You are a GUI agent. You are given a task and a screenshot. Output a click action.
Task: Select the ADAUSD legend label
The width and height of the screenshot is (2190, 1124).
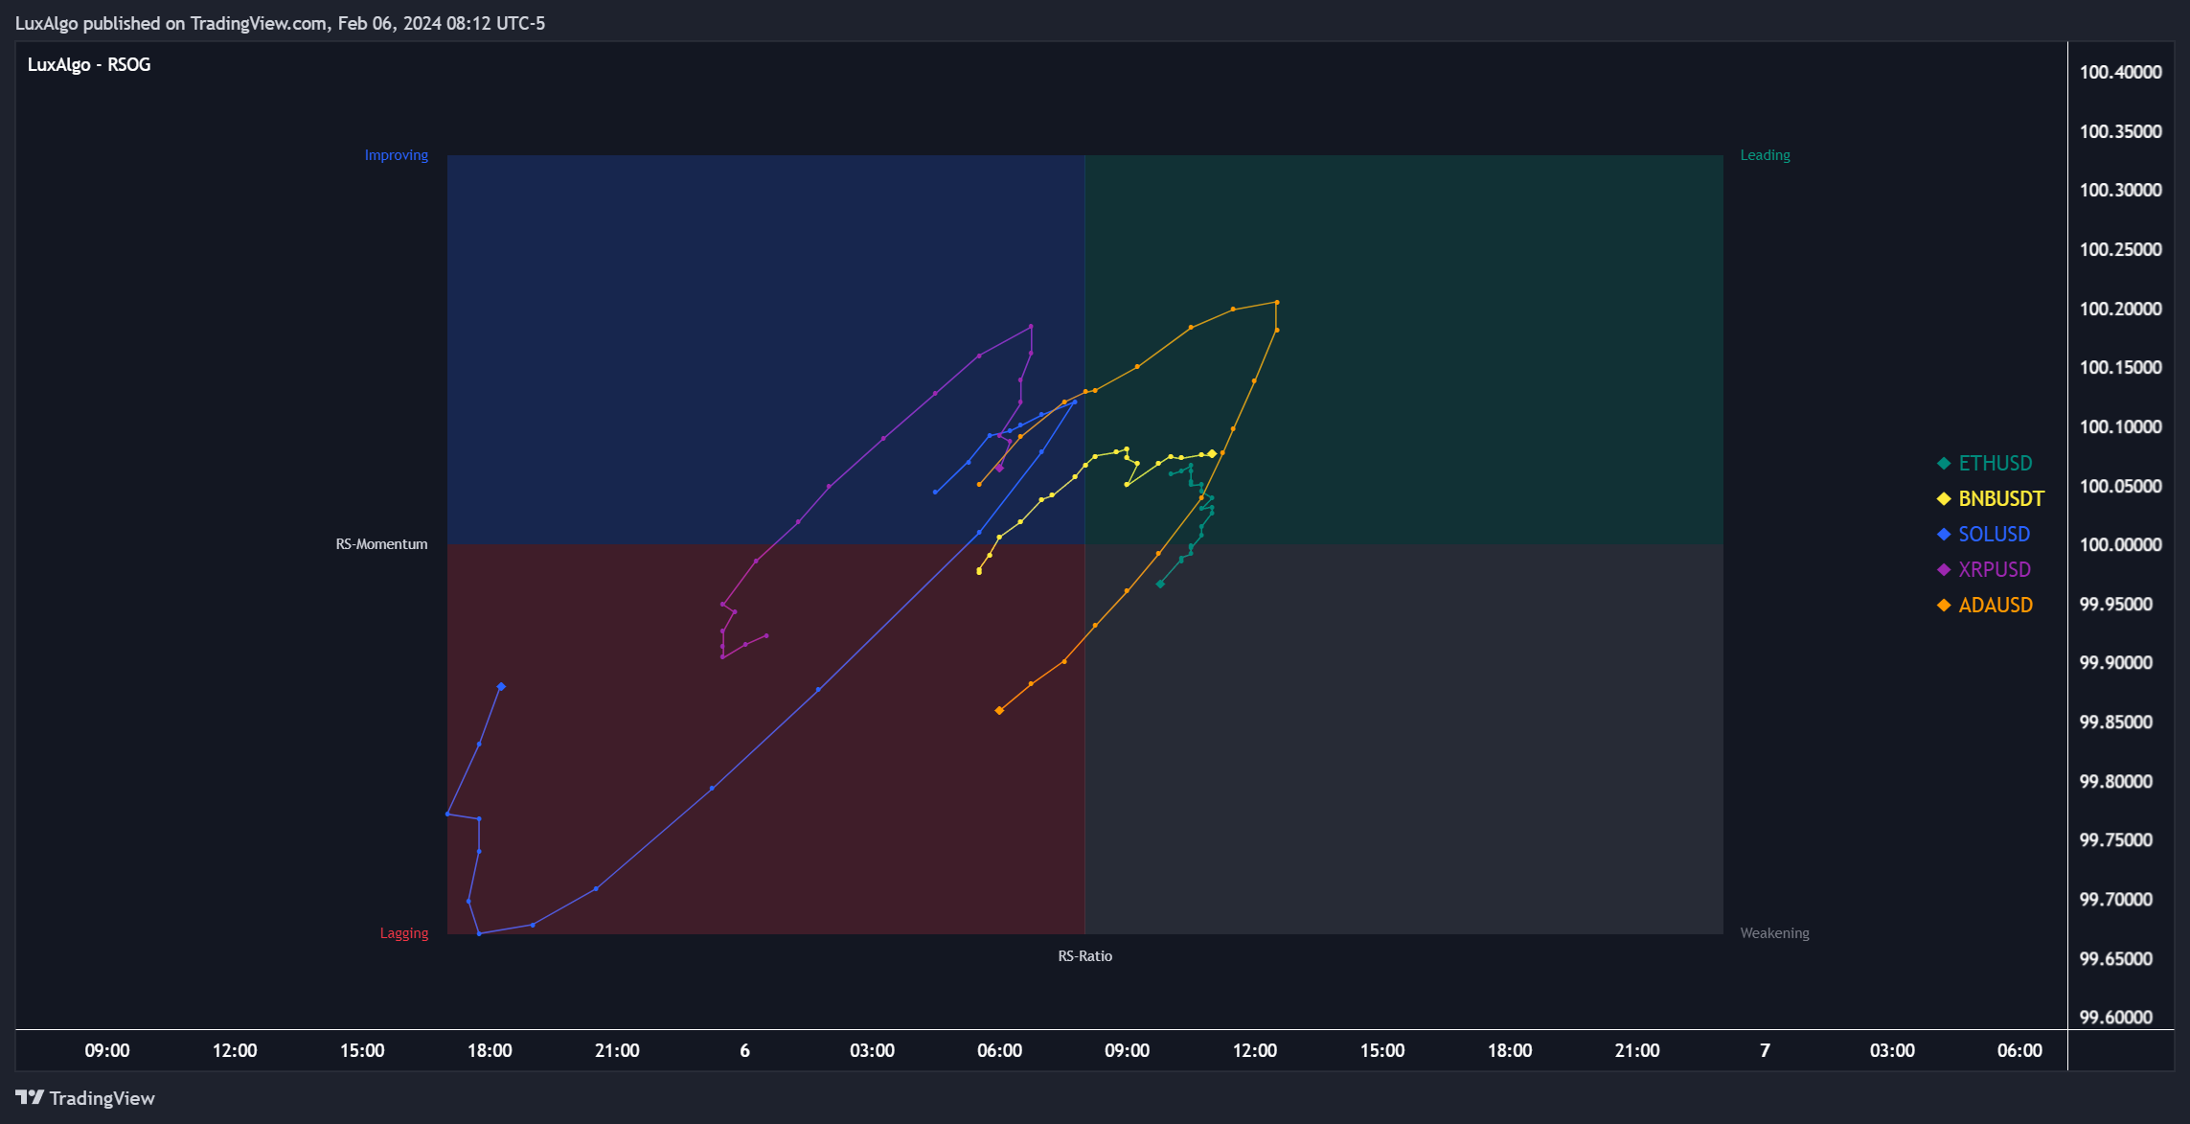[x=1996, y=606]
